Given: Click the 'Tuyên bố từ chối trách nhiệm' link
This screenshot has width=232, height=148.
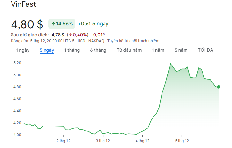Looking at the screenshot, I should click(x=133, y=41).
